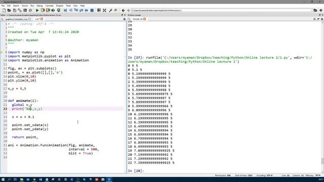
Task: Open file using the folder toolbar icon
Action: coord(9,10)
